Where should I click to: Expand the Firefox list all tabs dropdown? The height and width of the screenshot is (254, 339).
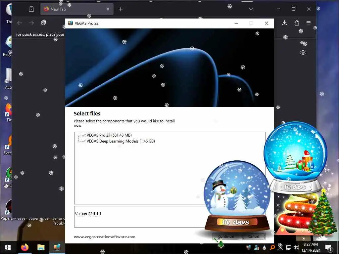click(x=251, y=9)
